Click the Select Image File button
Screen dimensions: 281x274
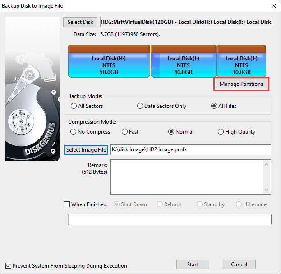point(86,150)
